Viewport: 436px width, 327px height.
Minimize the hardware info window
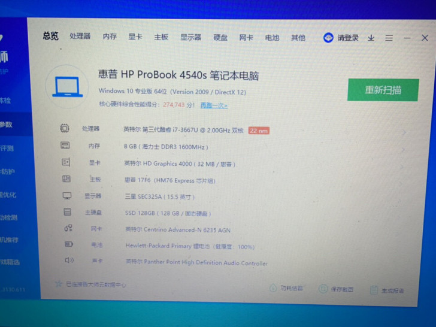[407, 38]
